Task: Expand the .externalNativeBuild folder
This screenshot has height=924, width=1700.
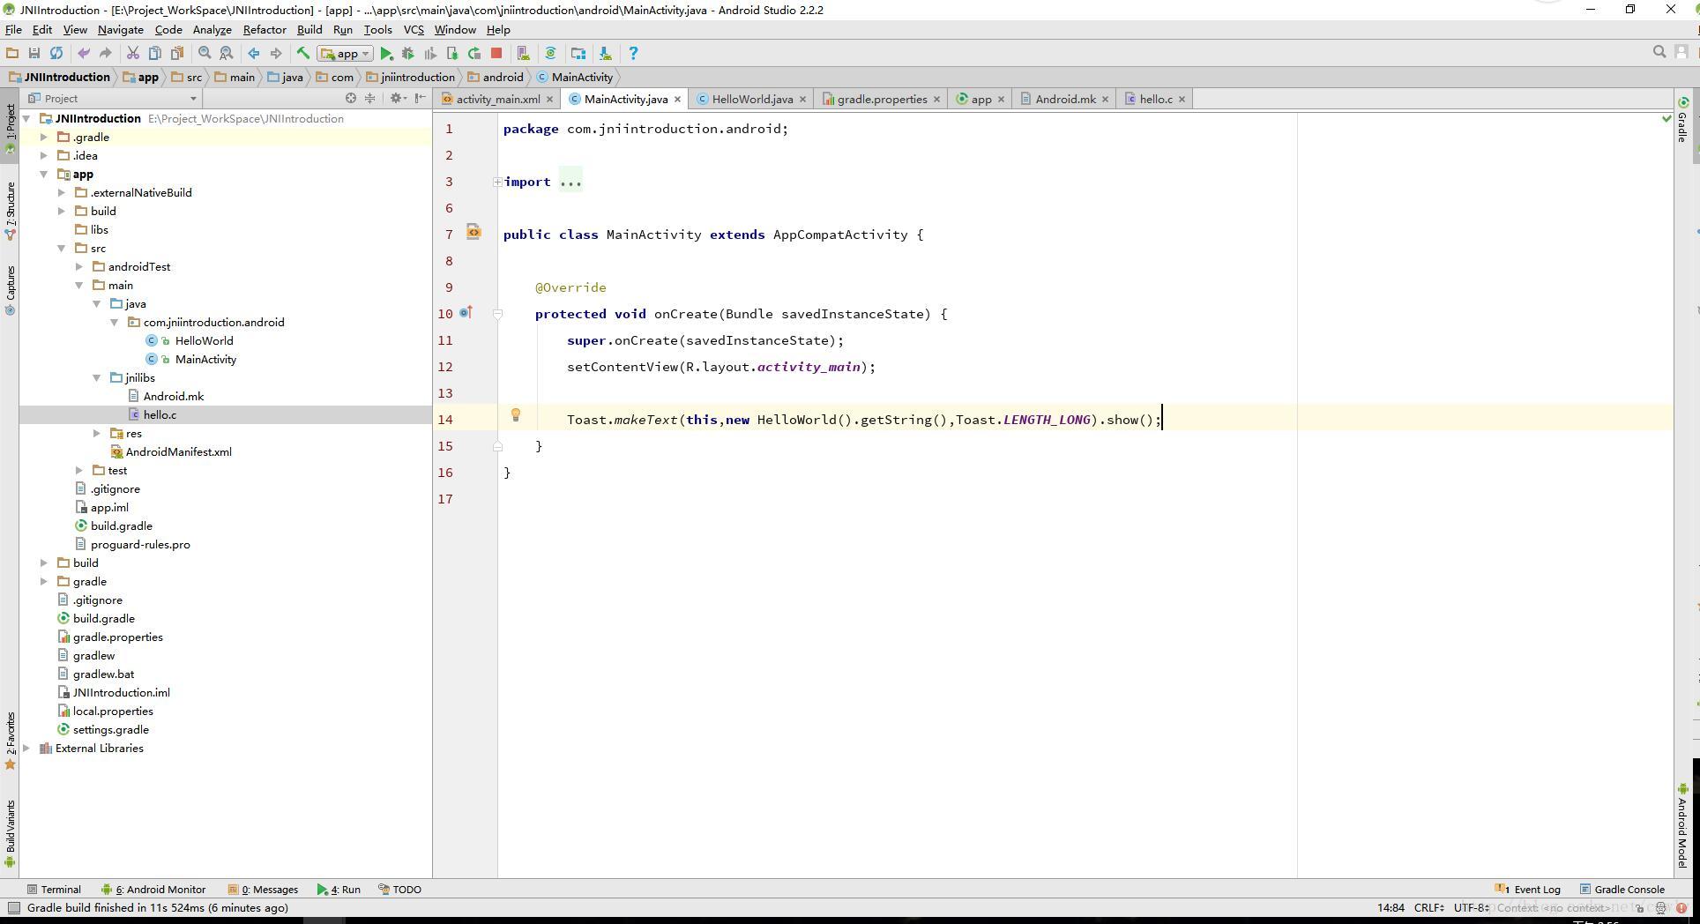Action: 62,192
